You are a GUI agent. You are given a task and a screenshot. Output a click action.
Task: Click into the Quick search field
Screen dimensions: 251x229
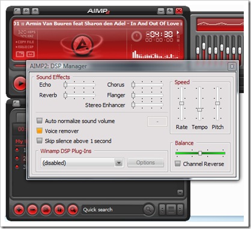pos(112,210)
